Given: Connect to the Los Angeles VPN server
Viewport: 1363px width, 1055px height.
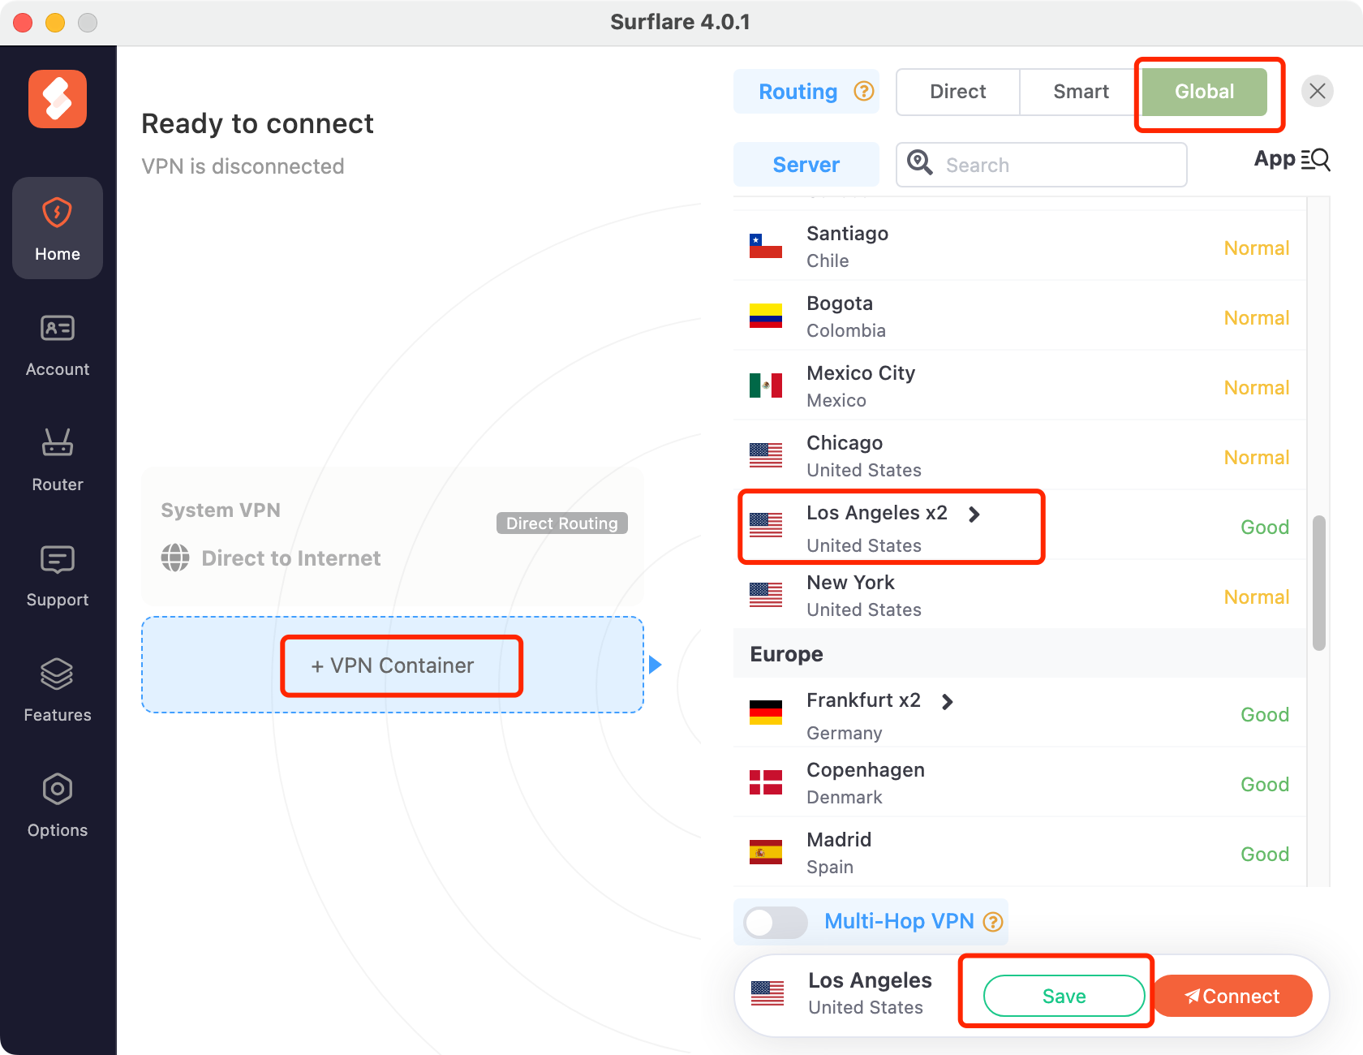Looking at the screenshot, I should [x=1232, y=996].
